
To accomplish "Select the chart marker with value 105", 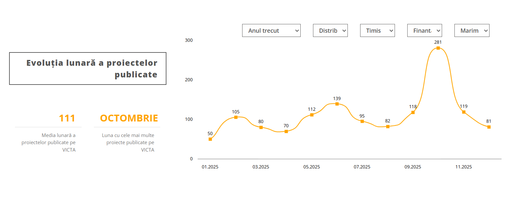I will (x=236, y=117).
